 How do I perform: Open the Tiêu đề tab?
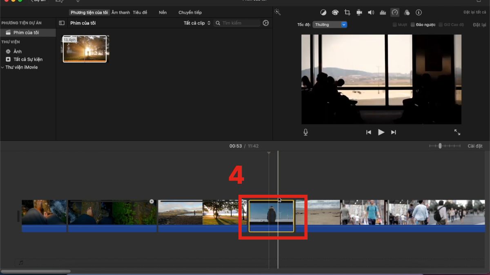(x=140, y=13)
